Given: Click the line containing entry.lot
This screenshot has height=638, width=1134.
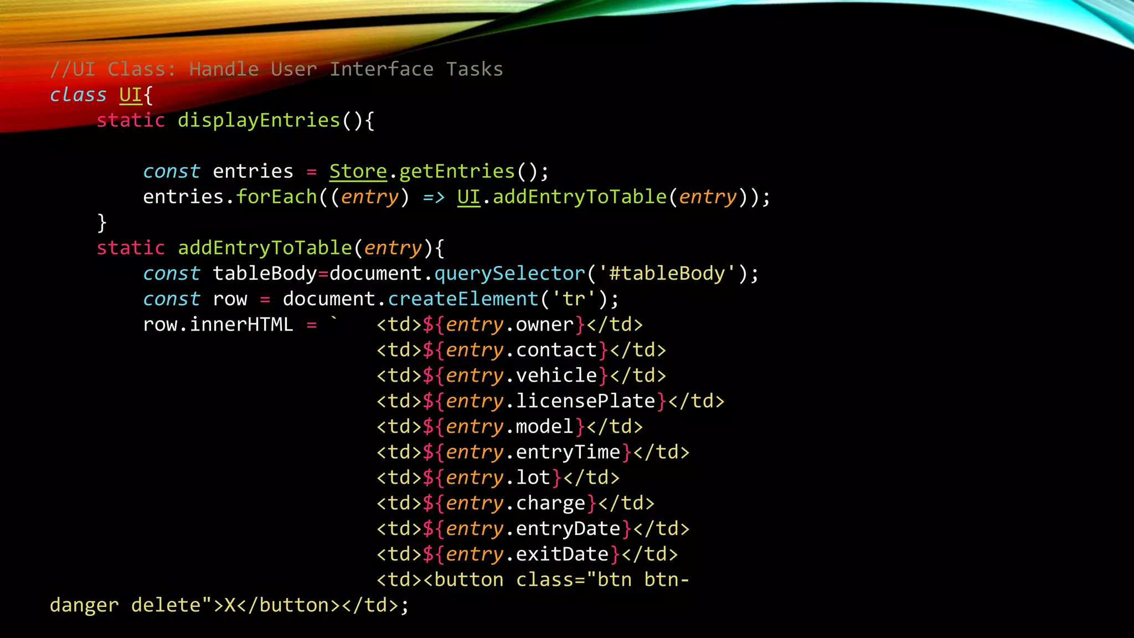Looking at the screenshot, I should click(498, 477).
